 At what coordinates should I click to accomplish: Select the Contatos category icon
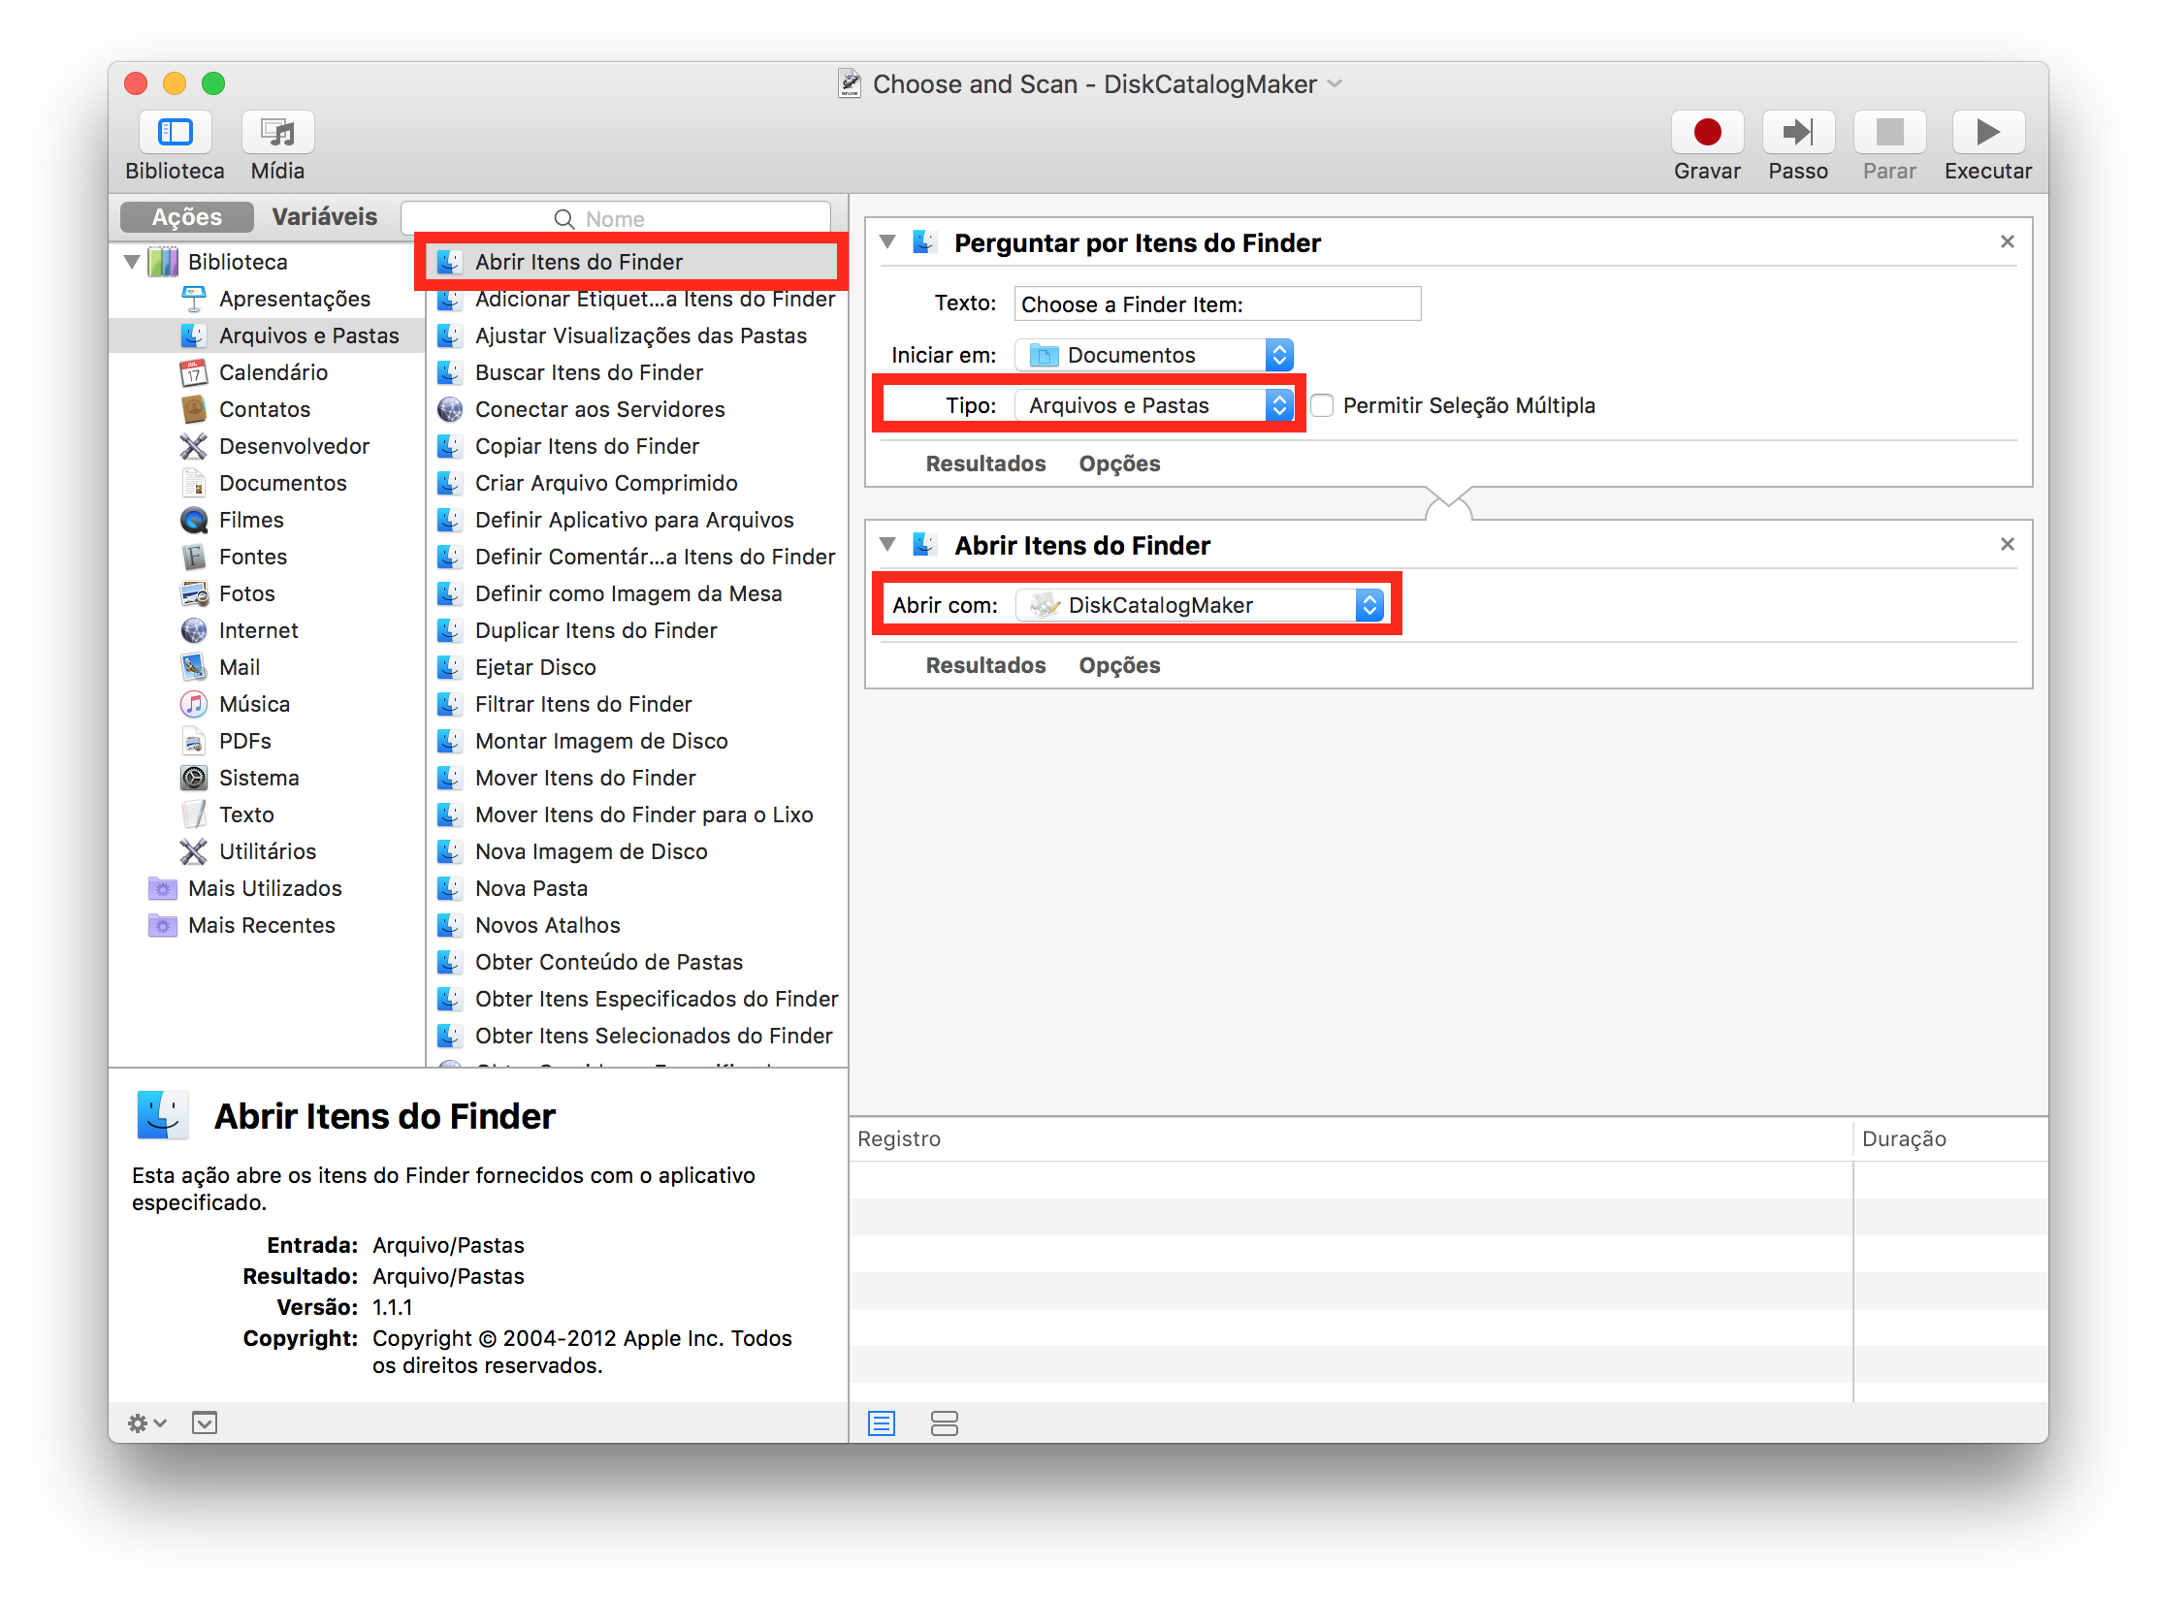click(194, 409)
